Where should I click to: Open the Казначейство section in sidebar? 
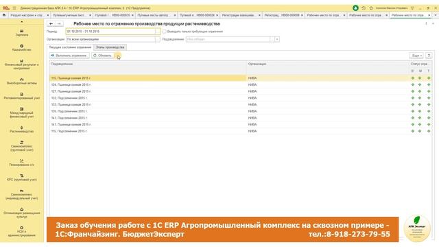[x=22, y=48]
